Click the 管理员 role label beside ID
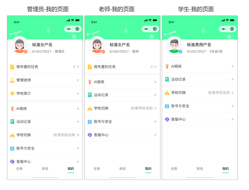 60,52
